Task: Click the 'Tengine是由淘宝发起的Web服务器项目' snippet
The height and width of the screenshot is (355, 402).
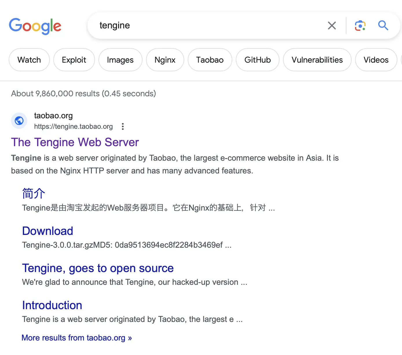Action: [149, 208]
